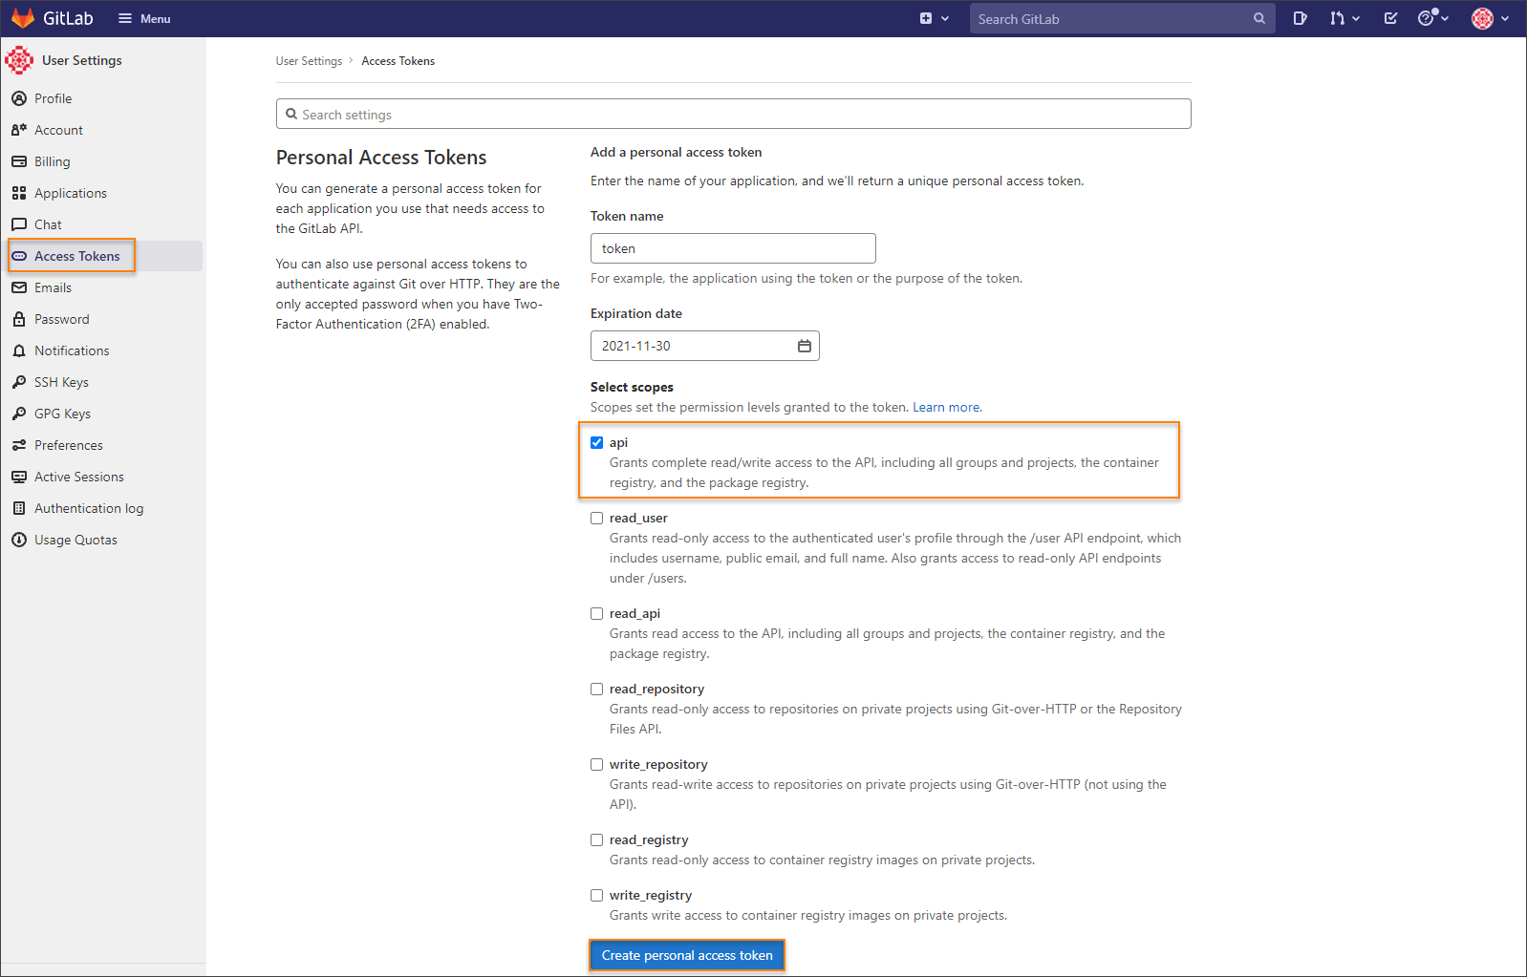This screenshot has height=977, width=1527.
Task: Expand the create new plus dropdown
Action: pyautogui.click(x=934, y=18)
